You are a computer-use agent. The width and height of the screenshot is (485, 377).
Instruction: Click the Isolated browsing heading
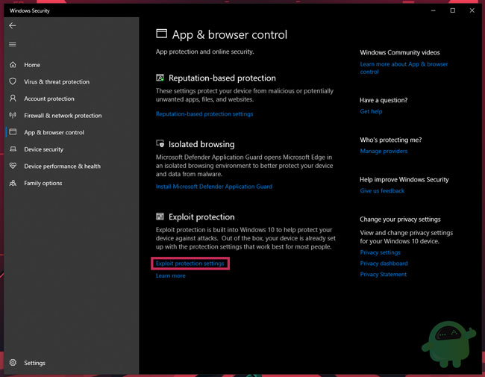201,144
